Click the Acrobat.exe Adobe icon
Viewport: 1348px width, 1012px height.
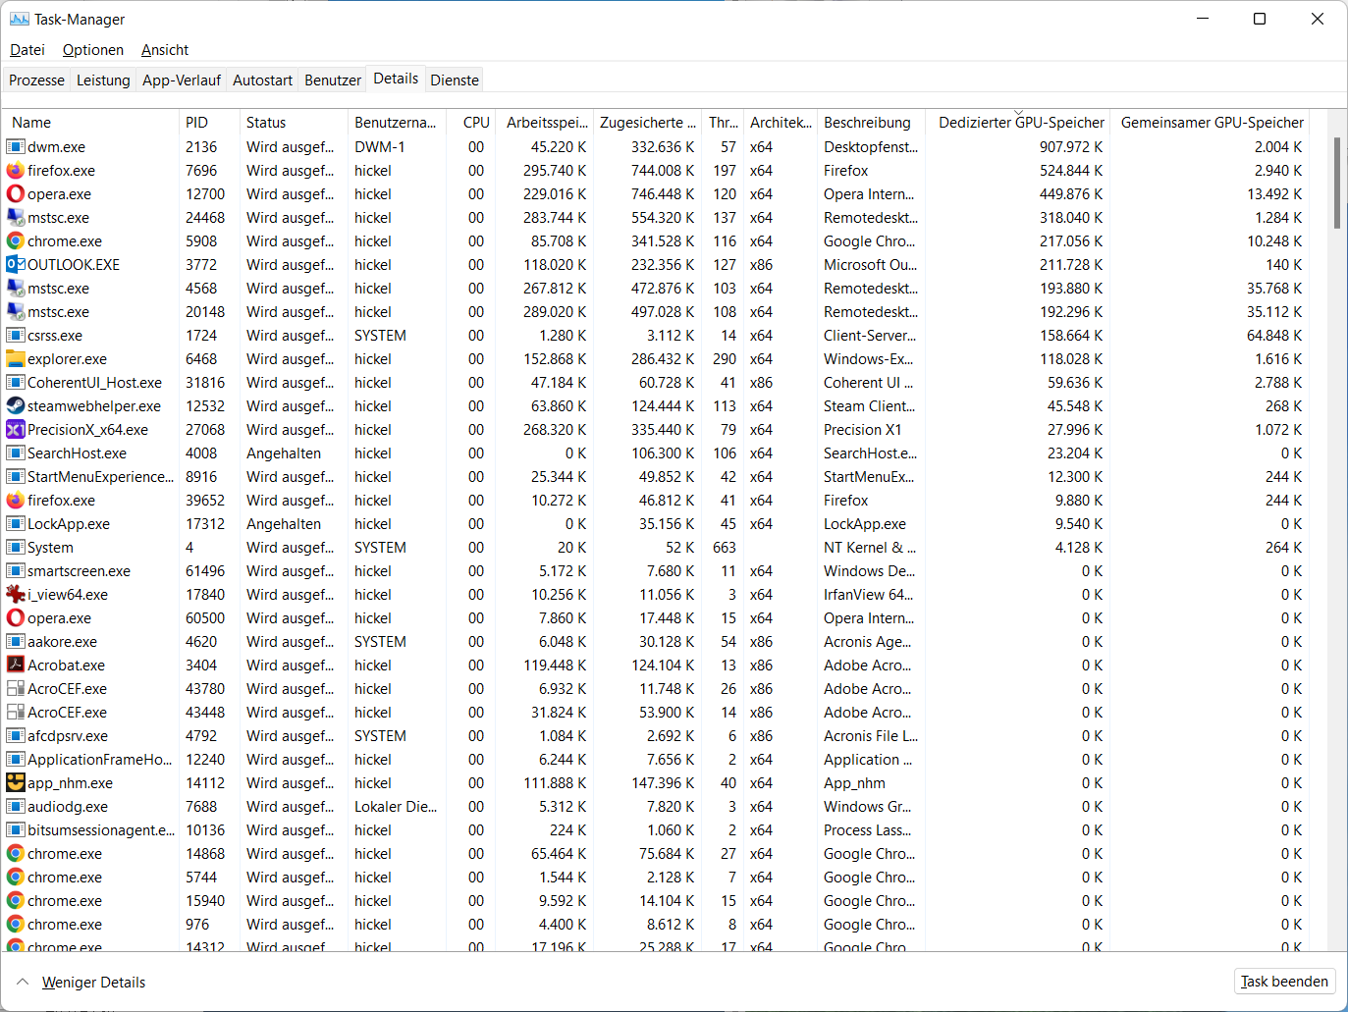point(16,666)
